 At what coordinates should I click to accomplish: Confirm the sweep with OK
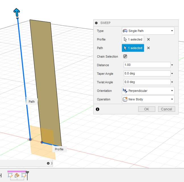click(147, 109)
